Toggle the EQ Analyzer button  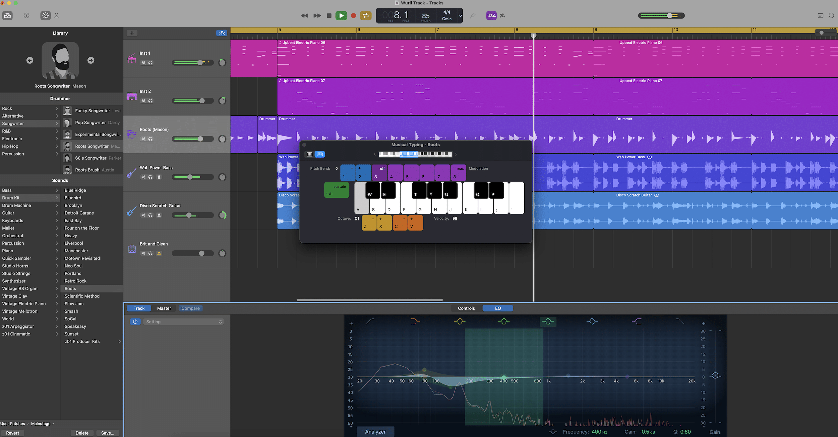coord(375,432)
